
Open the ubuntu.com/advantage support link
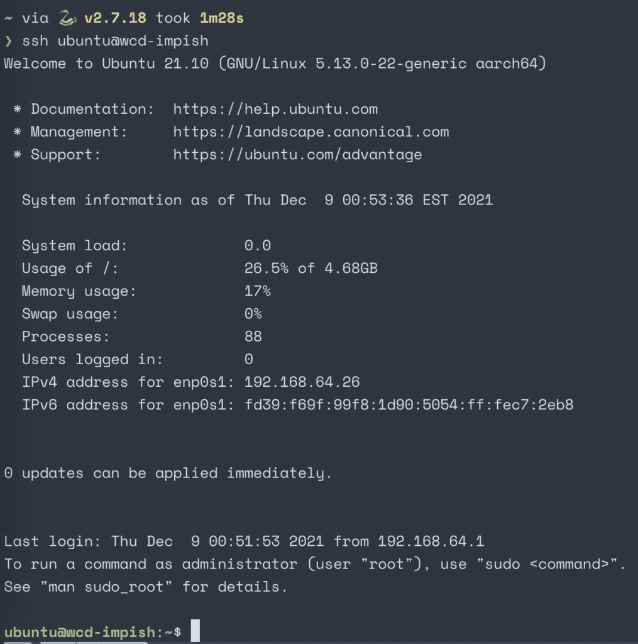[298, 155]
